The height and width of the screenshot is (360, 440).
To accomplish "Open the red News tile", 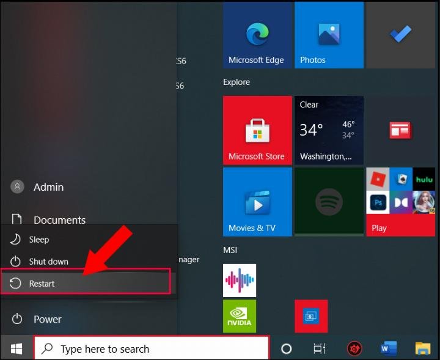I will (400, 130).
